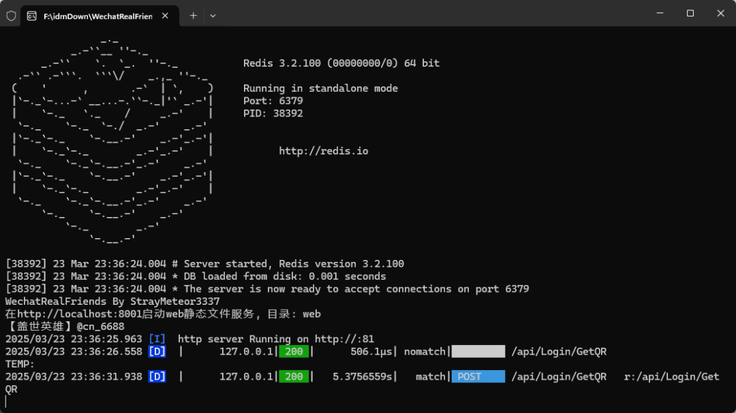Click the "PID: 38392" line
The height and width of the screenshot is (413, 736).
click(273, 114)
